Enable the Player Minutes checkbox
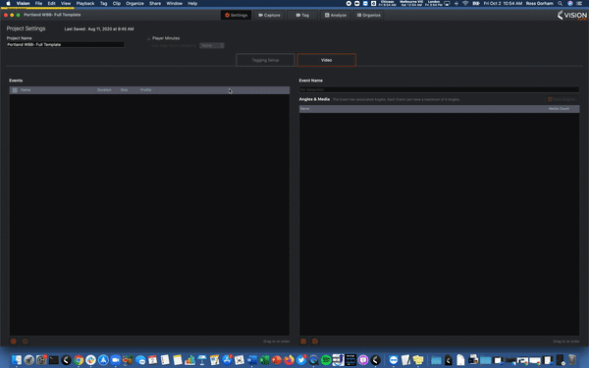The image size is (589, 368). (x=149, y=38)
